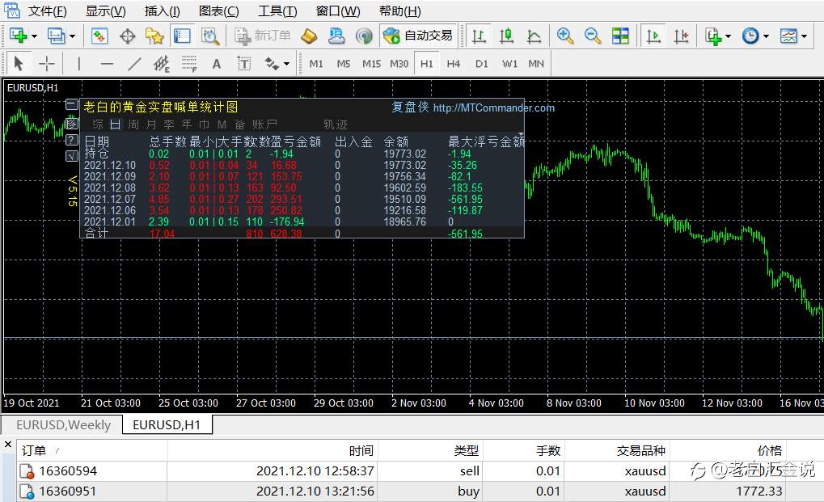Expand the profiles dropdown arrow
Viewport: 824px width, 502px height.
coord(72,36)
